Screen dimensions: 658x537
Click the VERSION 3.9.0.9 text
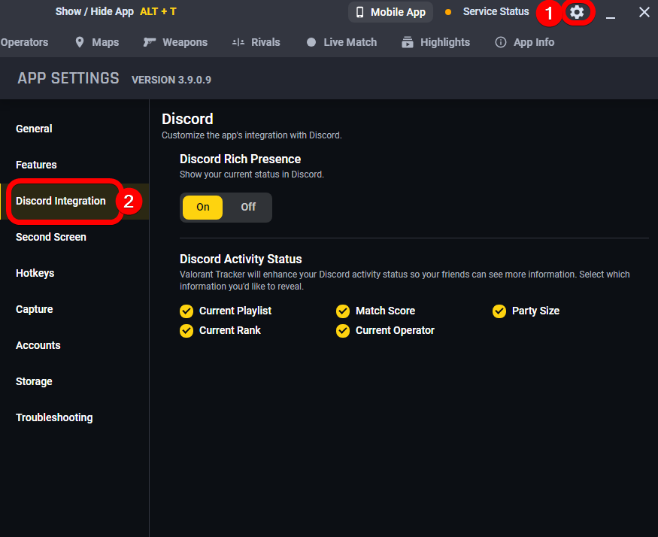pyautogui.click(x=171, y=80)
